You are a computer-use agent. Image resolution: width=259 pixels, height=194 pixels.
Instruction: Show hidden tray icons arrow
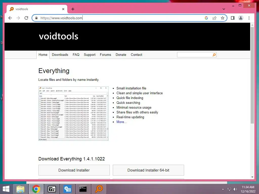(223, 189)
